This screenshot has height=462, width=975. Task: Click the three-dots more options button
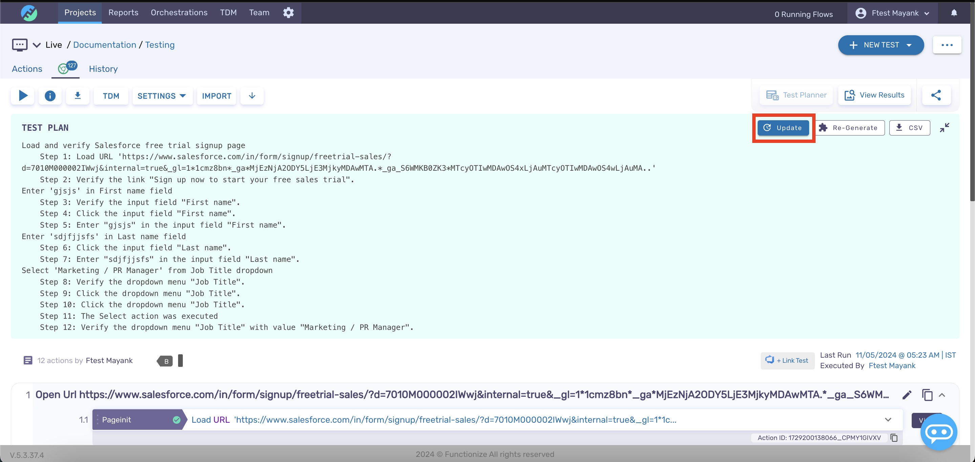[x=947, y=45]
